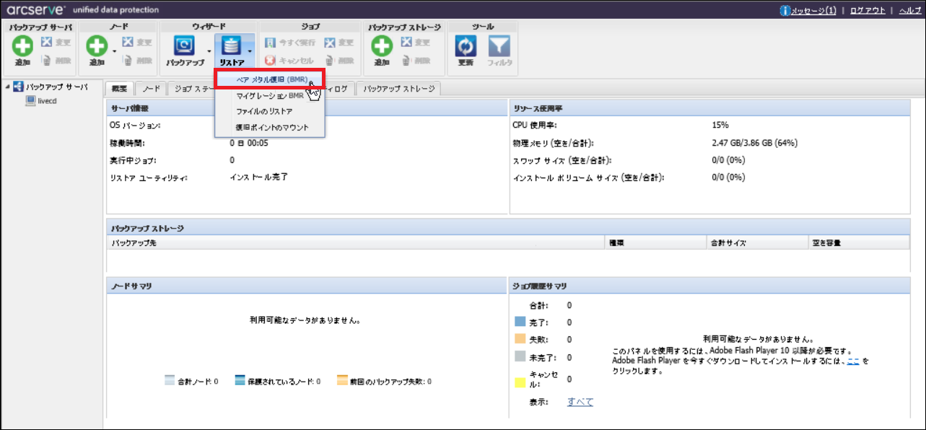Click the 合計ノード legend swatch
Viewport: 926px width, 430px height.
pyautogui.click(x=170, y=380)
